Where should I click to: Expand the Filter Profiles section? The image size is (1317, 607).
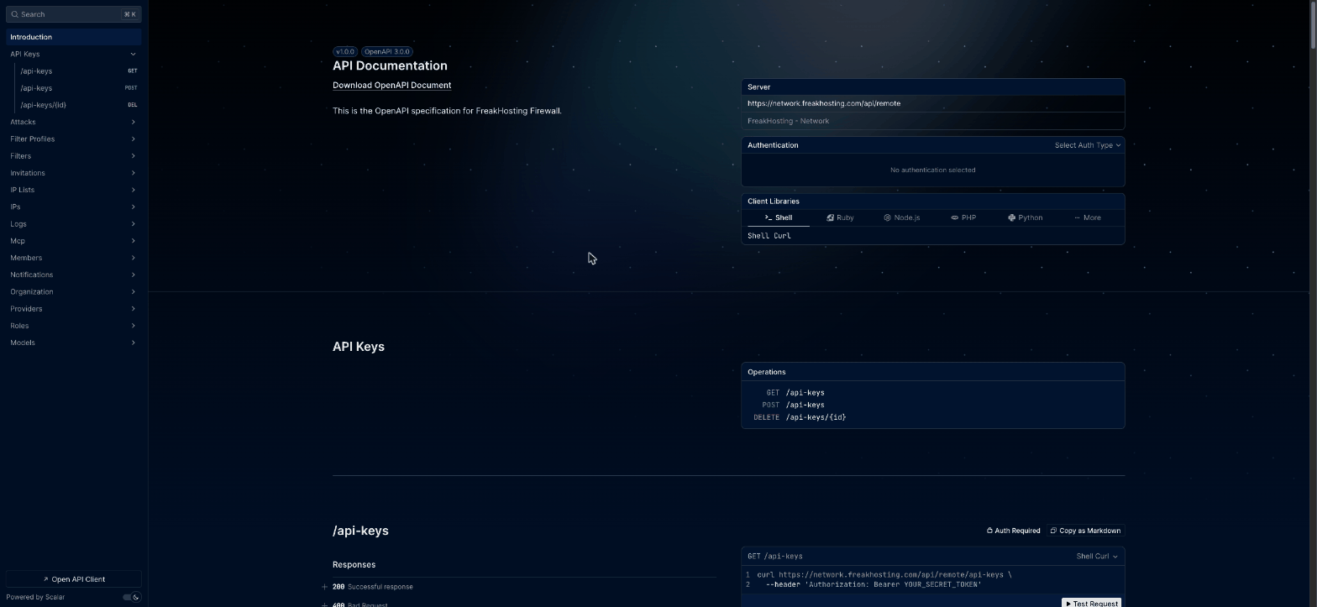coord(74,139)
